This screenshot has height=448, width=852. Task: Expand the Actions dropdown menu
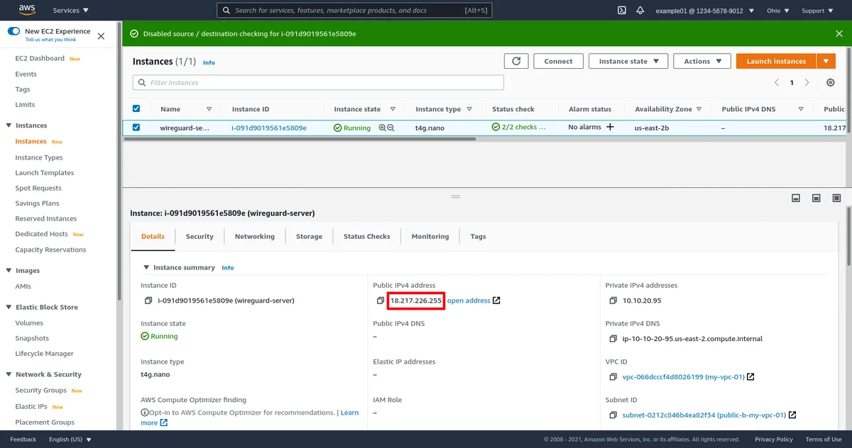(702, 62)
